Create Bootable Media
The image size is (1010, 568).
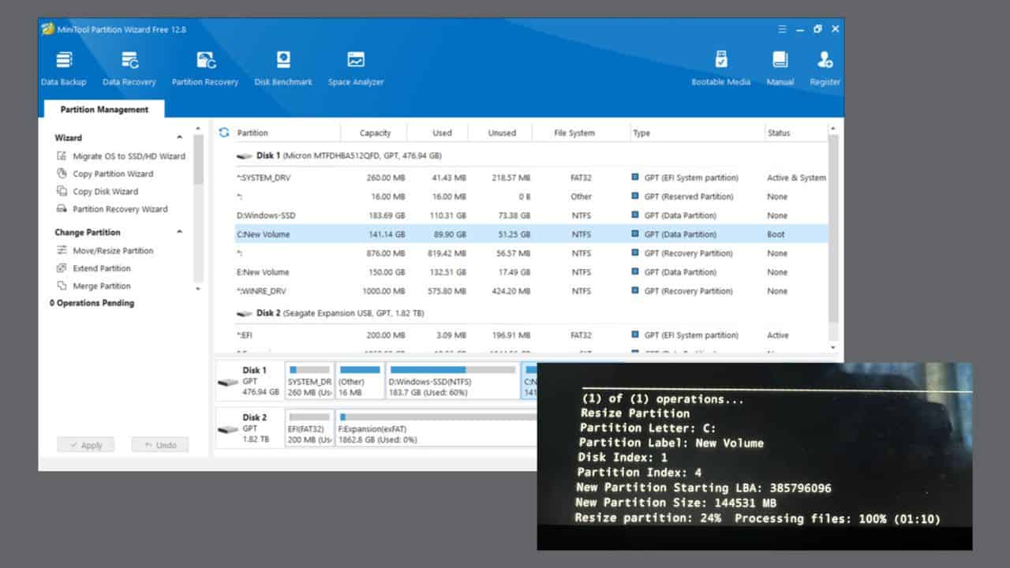pos(721,69)
